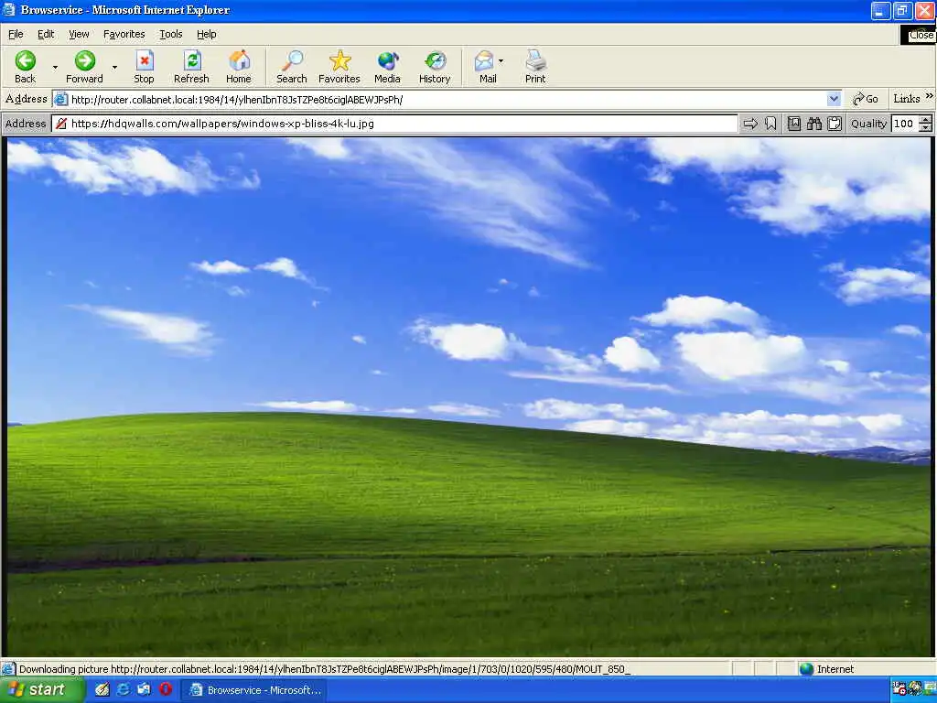This screenshot has height=703, width=937.
Task: Click the Bliss wallpaper image in the page
Action: pyautogui.click(x=469, y=397)
